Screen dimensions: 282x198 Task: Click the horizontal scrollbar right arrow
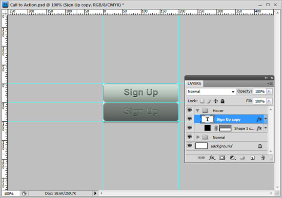(271, 193)
